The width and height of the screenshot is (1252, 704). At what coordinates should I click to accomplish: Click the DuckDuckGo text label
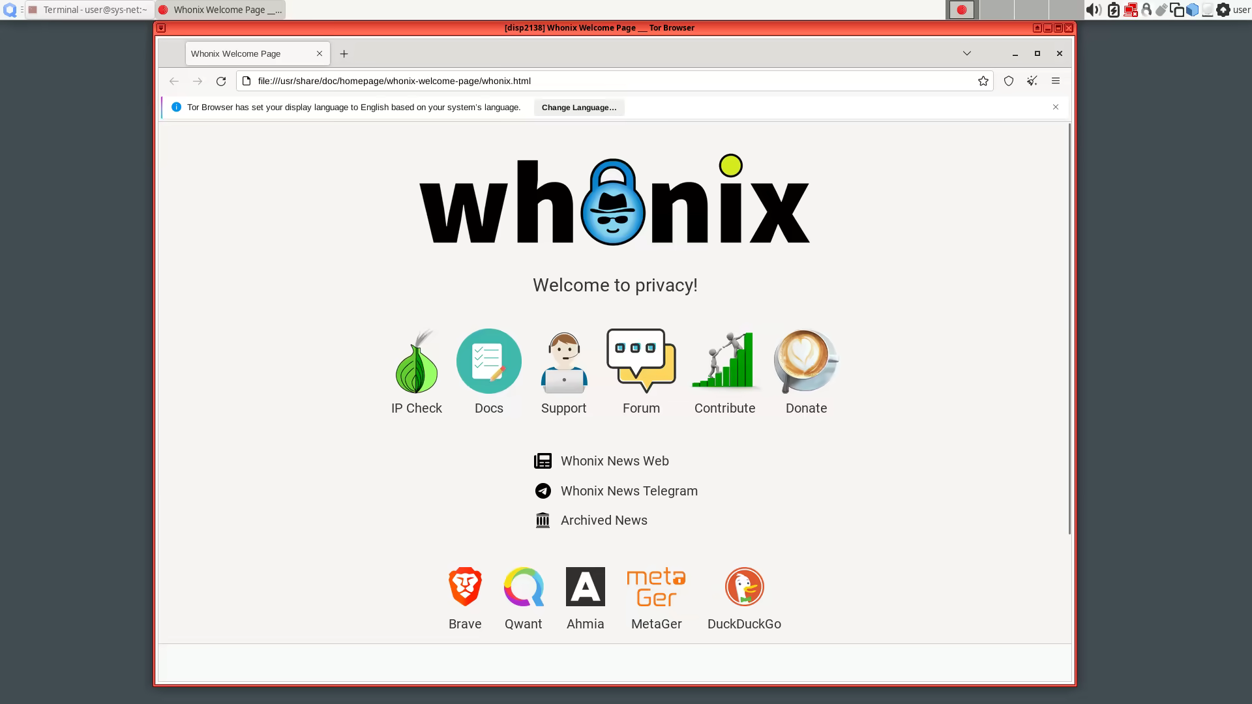[x=744, y=624]
